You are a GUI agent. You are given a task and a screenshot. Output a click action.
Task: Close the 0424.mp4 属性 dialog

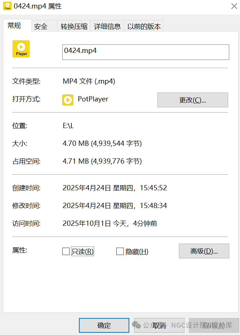234,6
